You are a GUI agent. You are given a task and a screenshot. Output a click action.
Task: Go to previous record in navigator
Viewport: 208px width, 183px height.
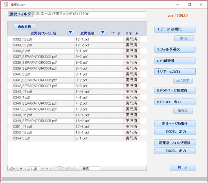point(25,168)
